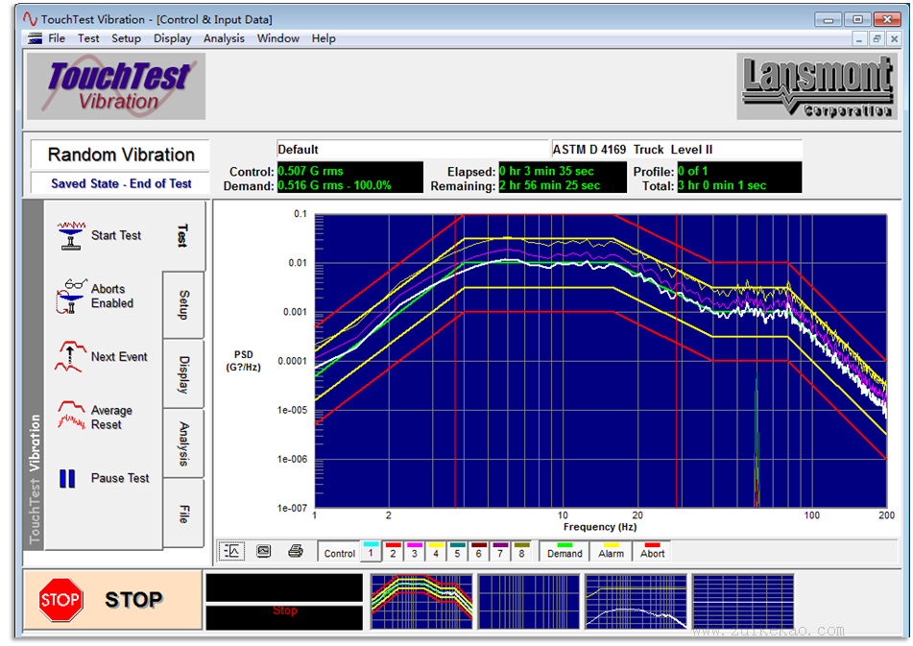913x646 pixels.
Task: Click the Pause Test label
Action: point(120,478)
